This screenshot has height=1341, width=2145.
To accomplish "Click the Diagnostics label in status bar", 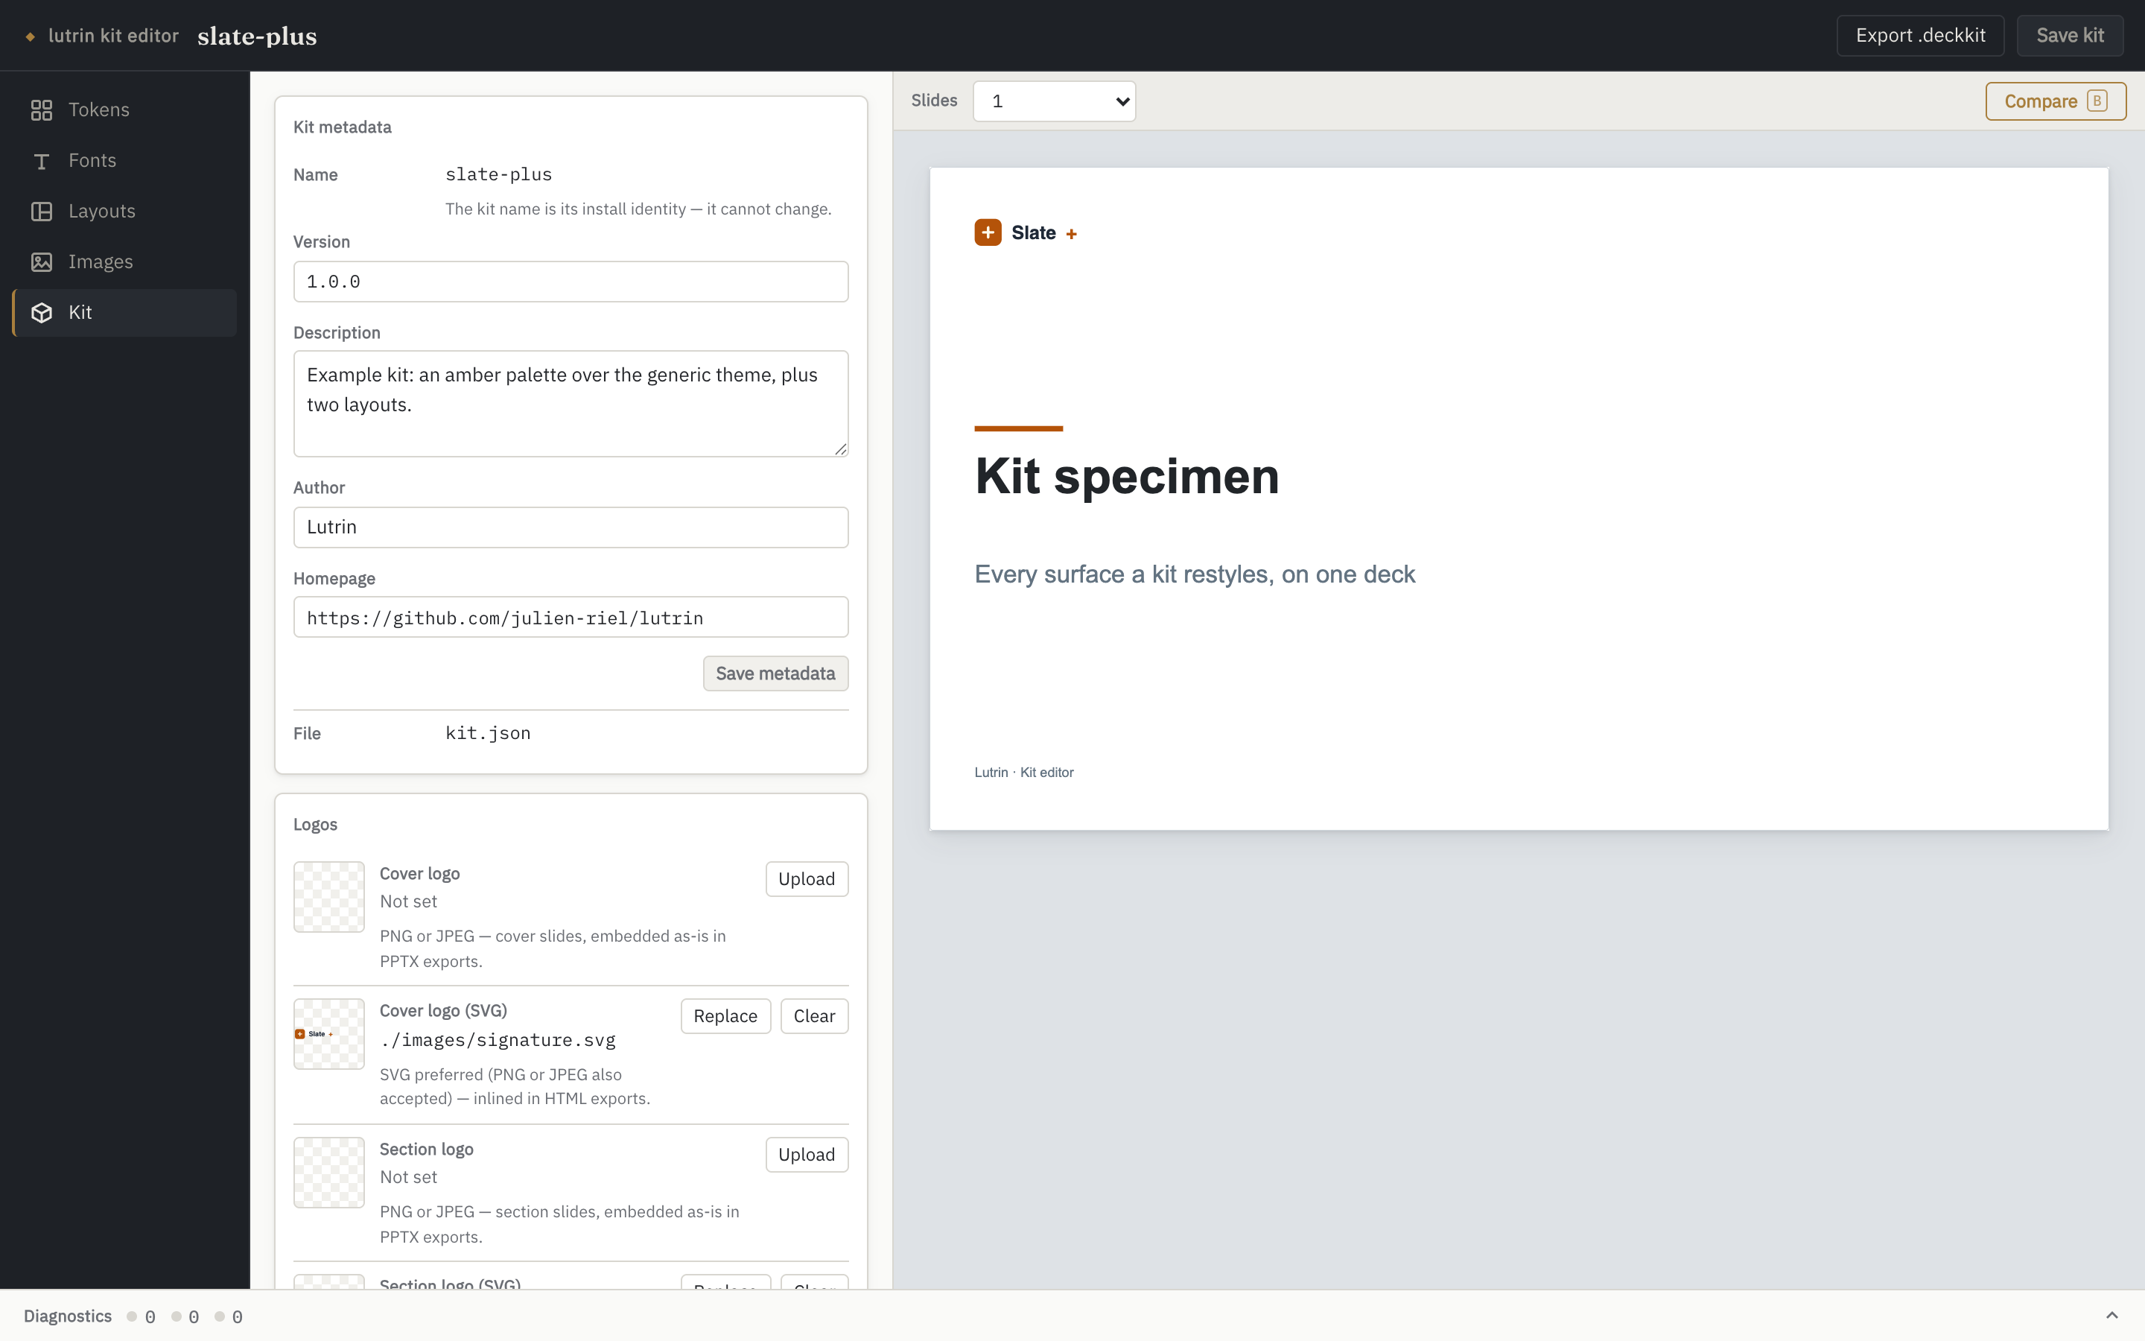I will (67, 1316).
